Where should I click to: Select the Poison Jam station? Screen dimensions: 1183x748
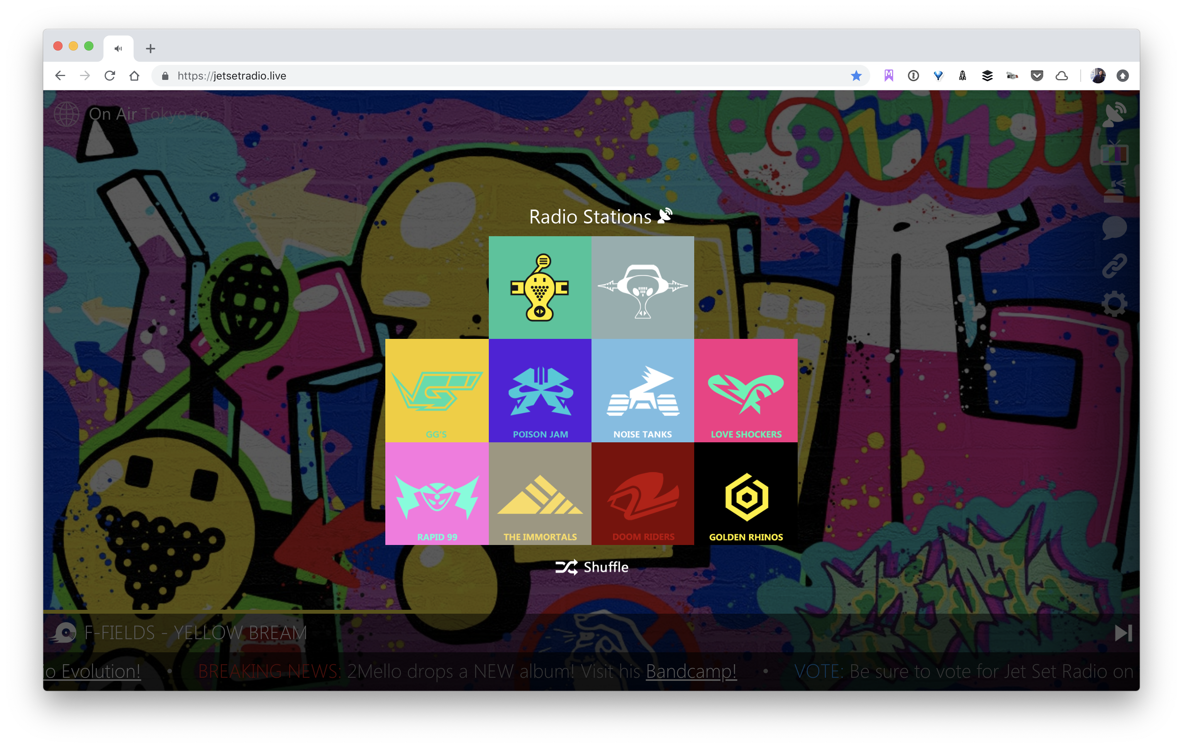pyautogui.click(x=540, y=391)
